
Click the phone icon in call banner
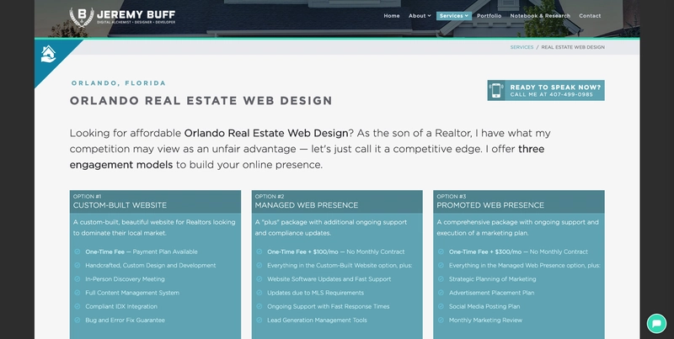click(496, 91)
